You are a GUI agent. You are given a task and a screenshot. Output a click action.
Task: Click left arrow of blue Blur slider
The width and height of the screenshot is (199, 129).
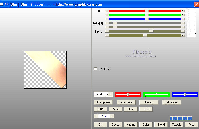(x=107, y=19)
